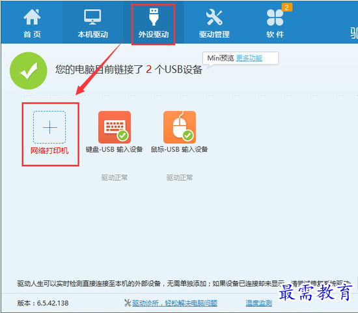
Task: Open the 首页 home tab
Action: (32, 23)
